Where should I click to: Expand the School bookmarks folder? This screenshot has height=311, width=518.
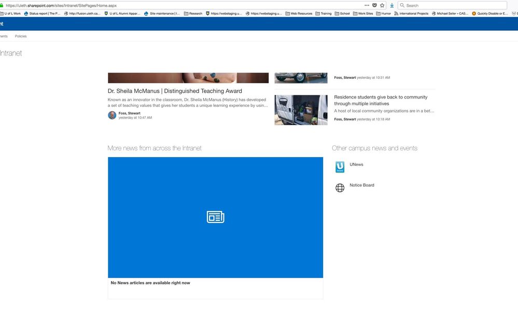[342, 13]
